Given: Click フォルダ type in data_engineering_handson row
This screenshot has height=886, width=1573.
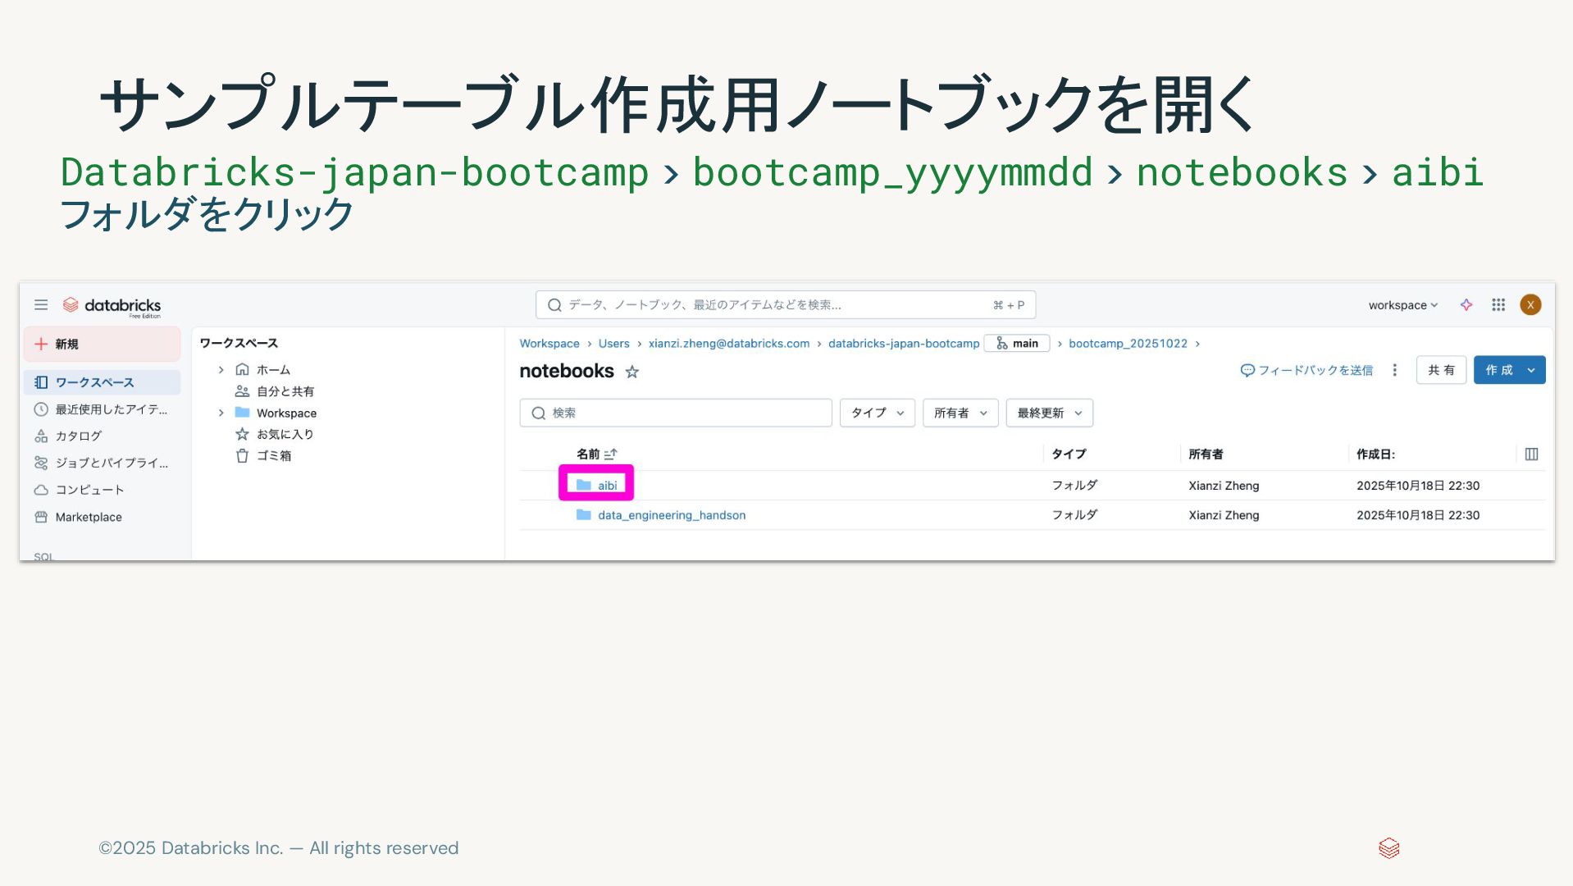Looking at the screenshot, I should click(x=1074, y=515).
